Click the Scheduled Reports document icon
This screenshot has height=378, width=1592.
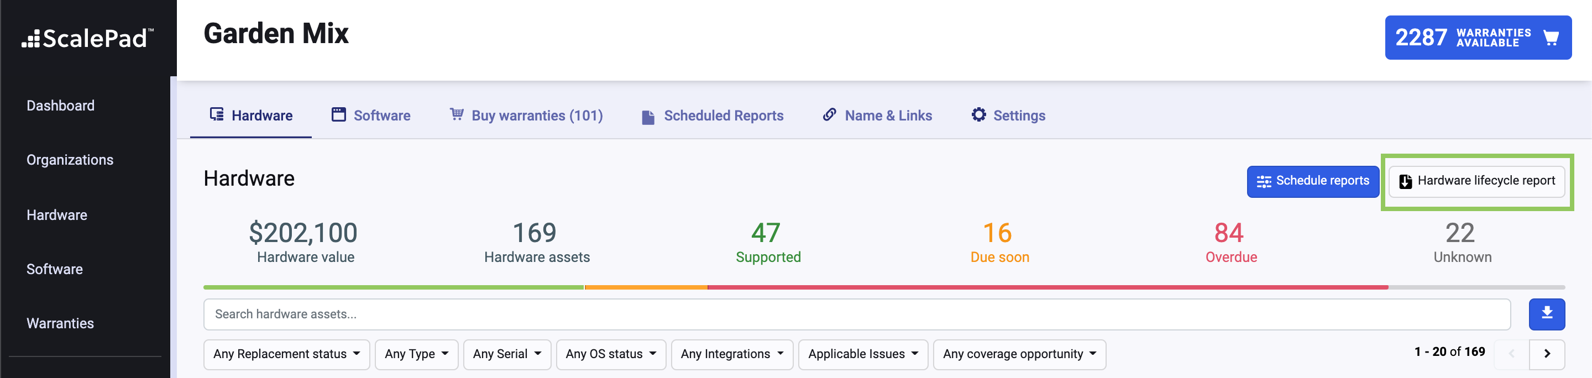tap(648, 117)
